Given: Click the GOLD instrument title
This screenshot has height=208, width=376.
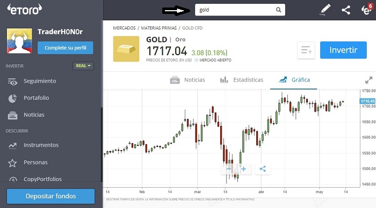Looking at the screenshot, I should click(157, 40).
